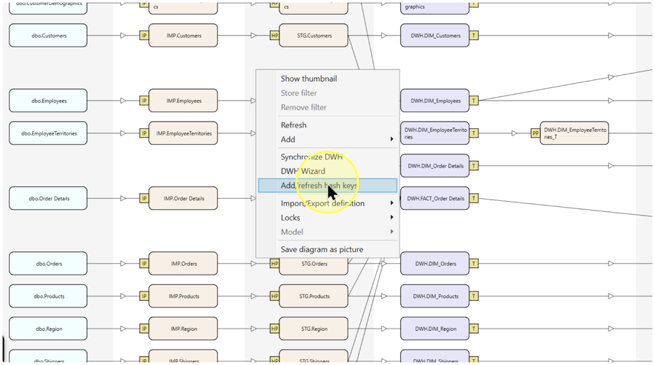
Task: Open Import/Export definition entry
Action: pyautogui.click(x=327, y=203)
